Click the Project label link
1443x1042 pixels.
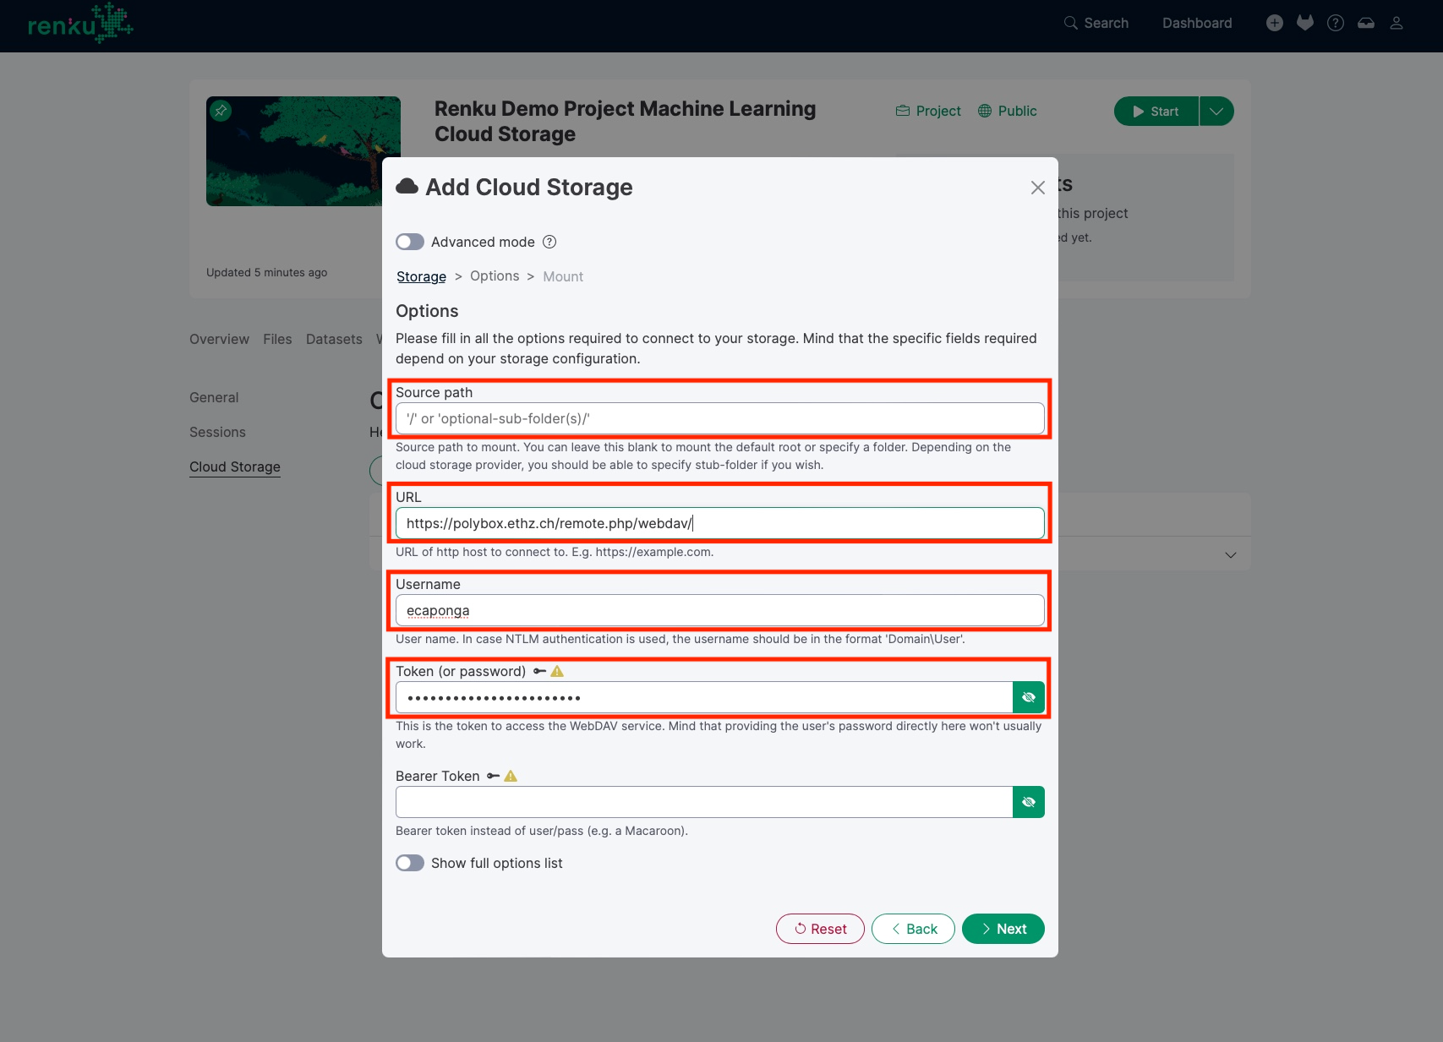928,111
